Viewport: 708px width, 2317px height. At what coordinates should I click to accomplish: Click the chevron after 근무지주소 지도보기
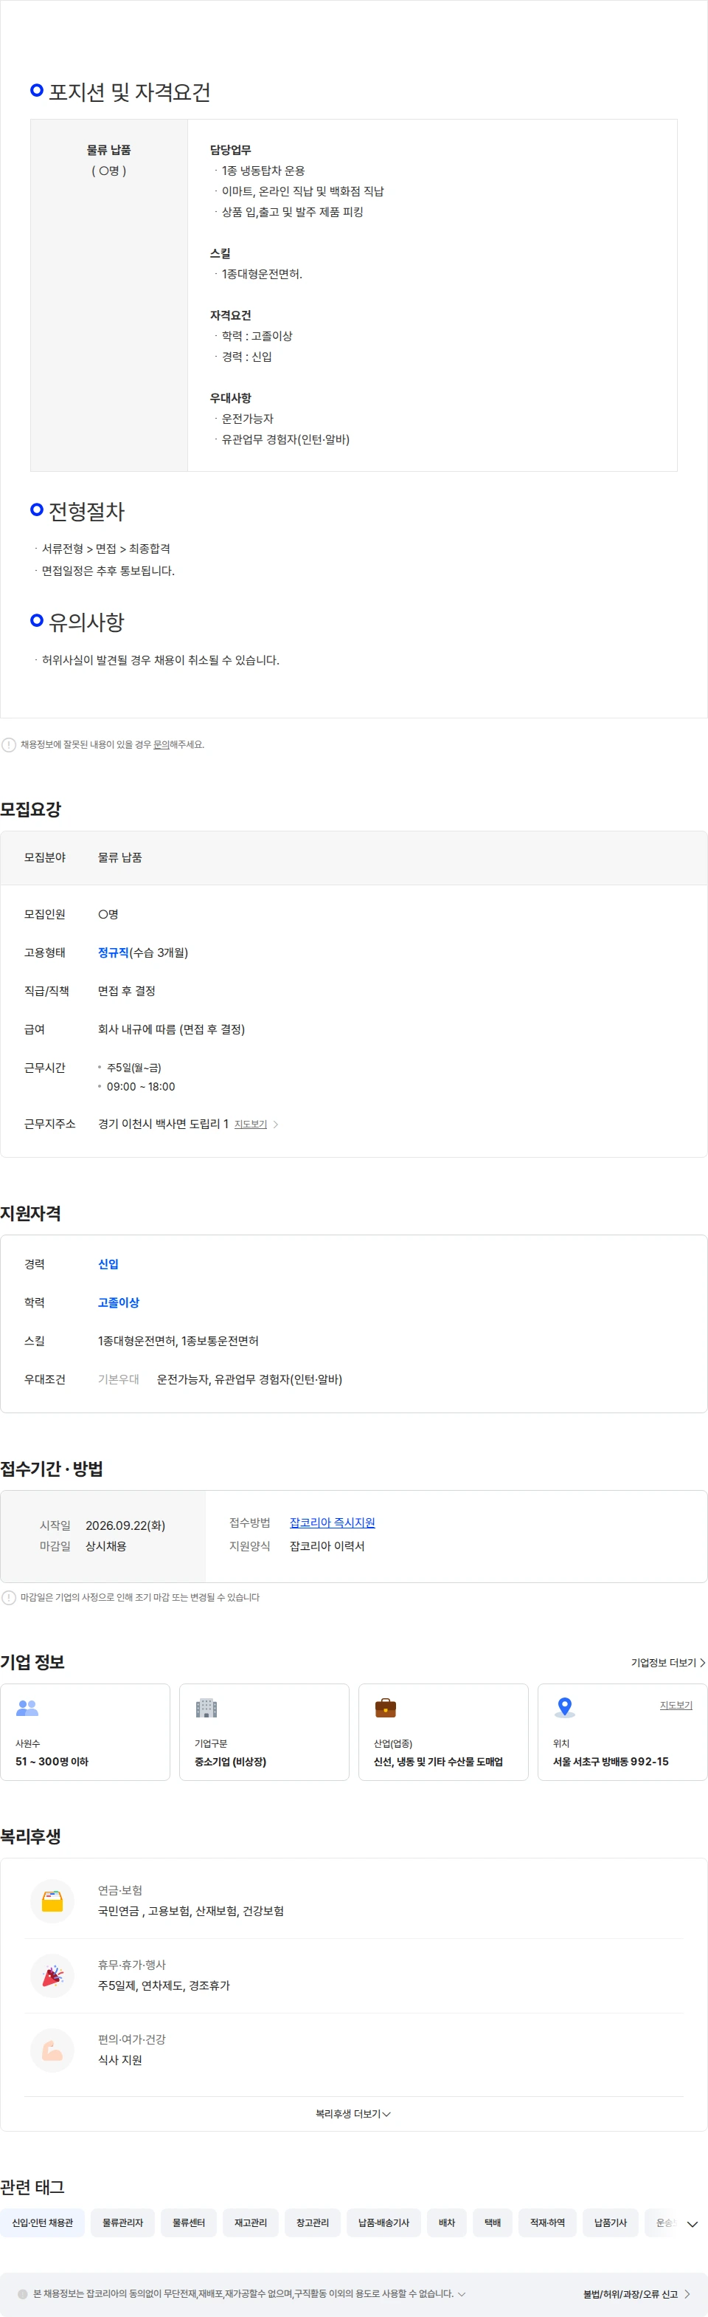tap(276, 1125)
